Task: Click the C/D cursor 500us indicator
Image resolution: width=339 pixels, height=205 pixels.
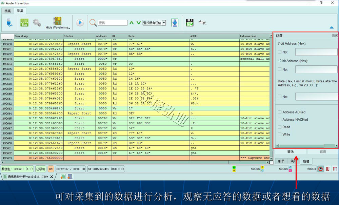Action: click(303, 169)
